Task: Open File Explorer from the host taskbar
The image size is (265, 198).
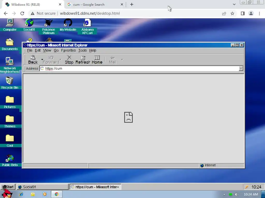Action: [33, 194]
